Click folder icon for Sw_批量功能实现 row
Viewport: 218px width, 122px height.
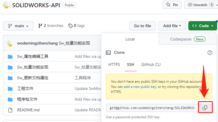(x=10, y=67)
